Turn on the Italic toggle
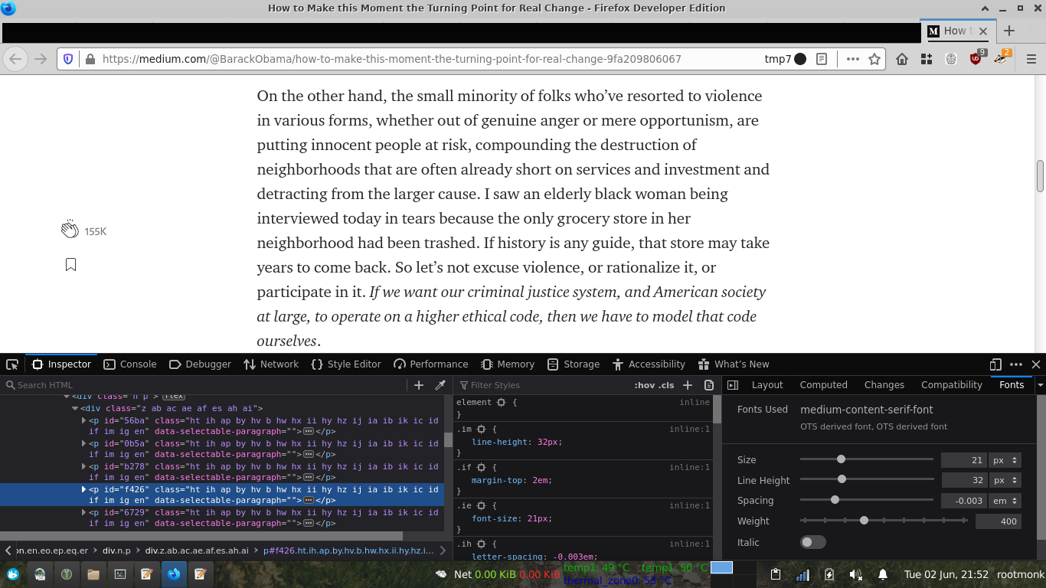Viewport: 1046px width, 588px height. tap(813, 542)
